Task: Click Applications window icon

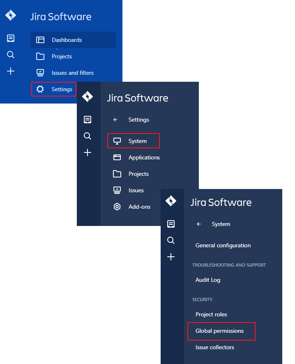Action: tap(117, 157)
